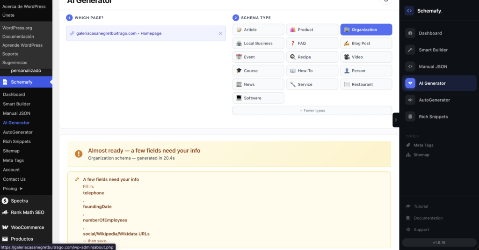Choose the How-To schema type
Screen dimensions: 479x250
pyautogui.click(x=312, y=71)
